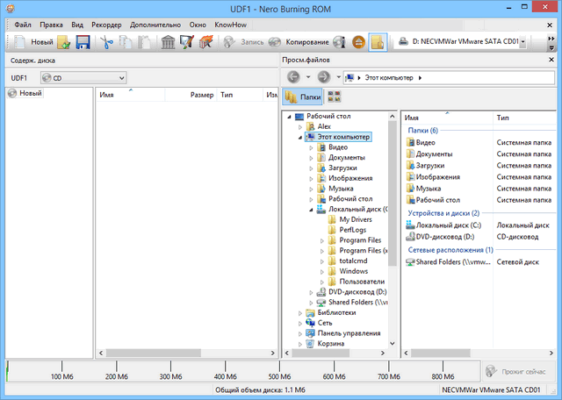Screen dimensions: 562x400
Task: Click the Eject disc toolbar icon
Action: click(359, 42)
